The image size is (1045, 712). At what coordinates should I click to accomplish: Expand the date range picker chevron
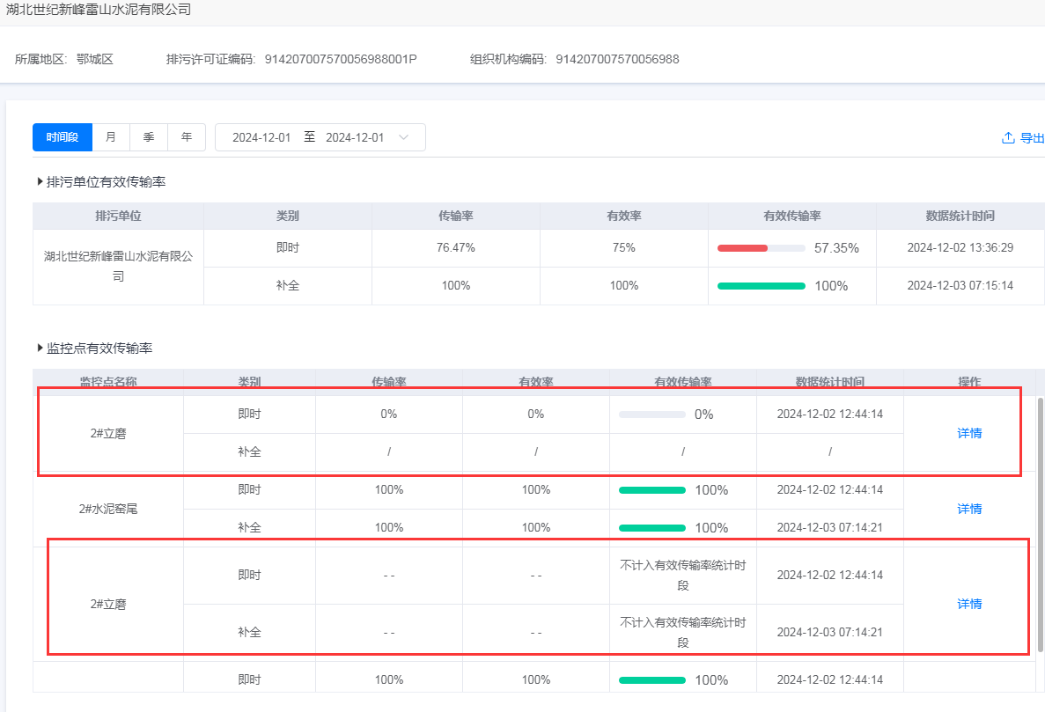pyautogui.click(x=403, y=137)
